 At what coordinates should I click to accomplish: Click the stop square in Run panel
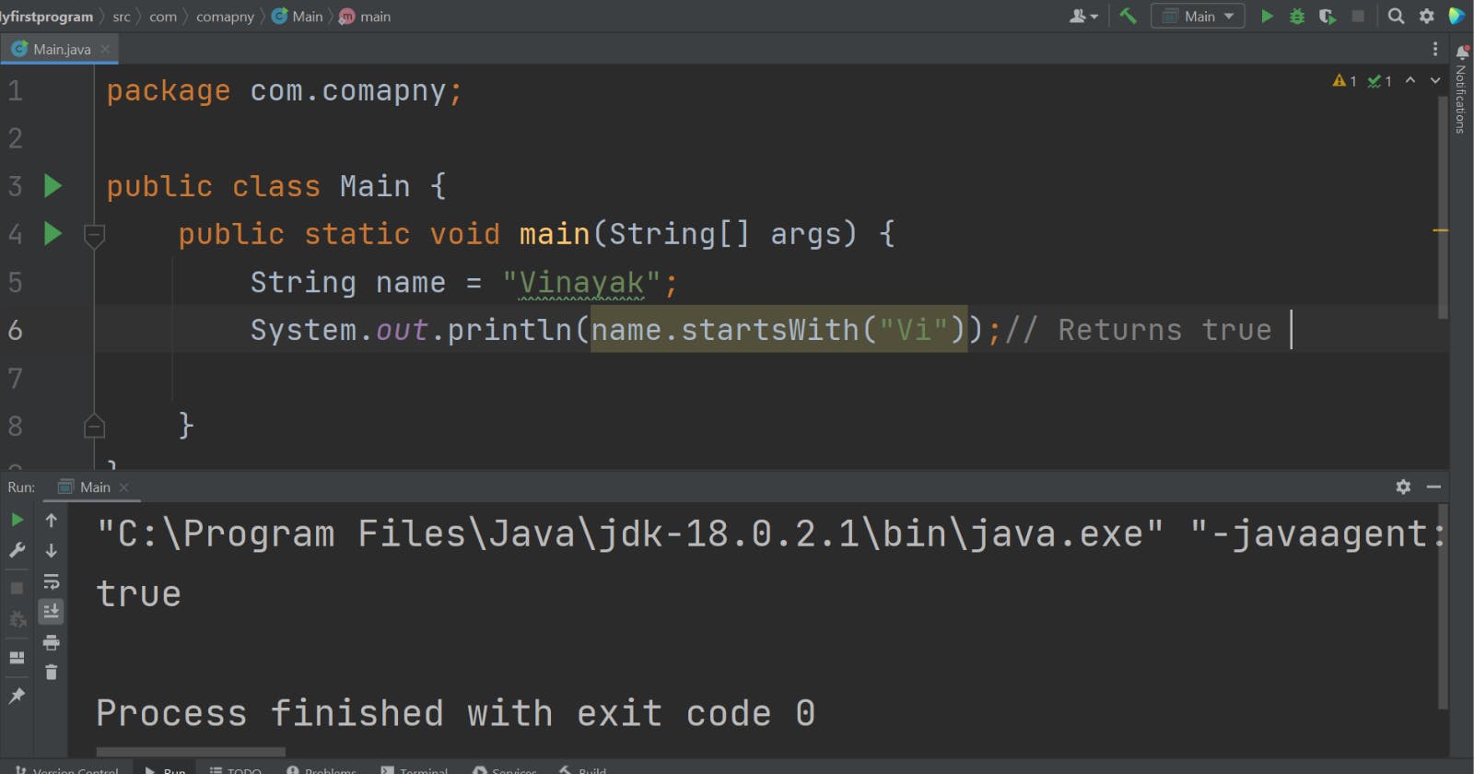point(17,587)
